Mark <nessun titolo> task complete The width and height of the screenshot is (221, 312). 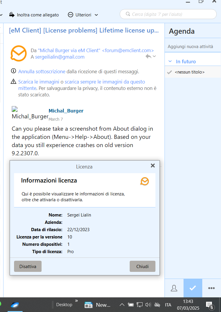click(x=169, y=72)
